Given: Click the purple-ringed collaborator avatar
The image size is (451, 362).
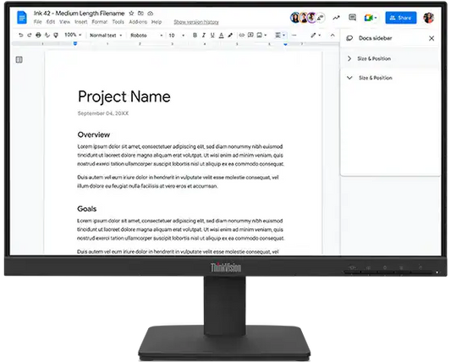Looking at the screenshot, I should tap(311, 18).
